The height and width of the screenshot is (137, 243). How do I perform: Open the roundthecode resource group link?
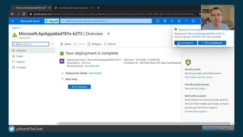tap(92, 66)
